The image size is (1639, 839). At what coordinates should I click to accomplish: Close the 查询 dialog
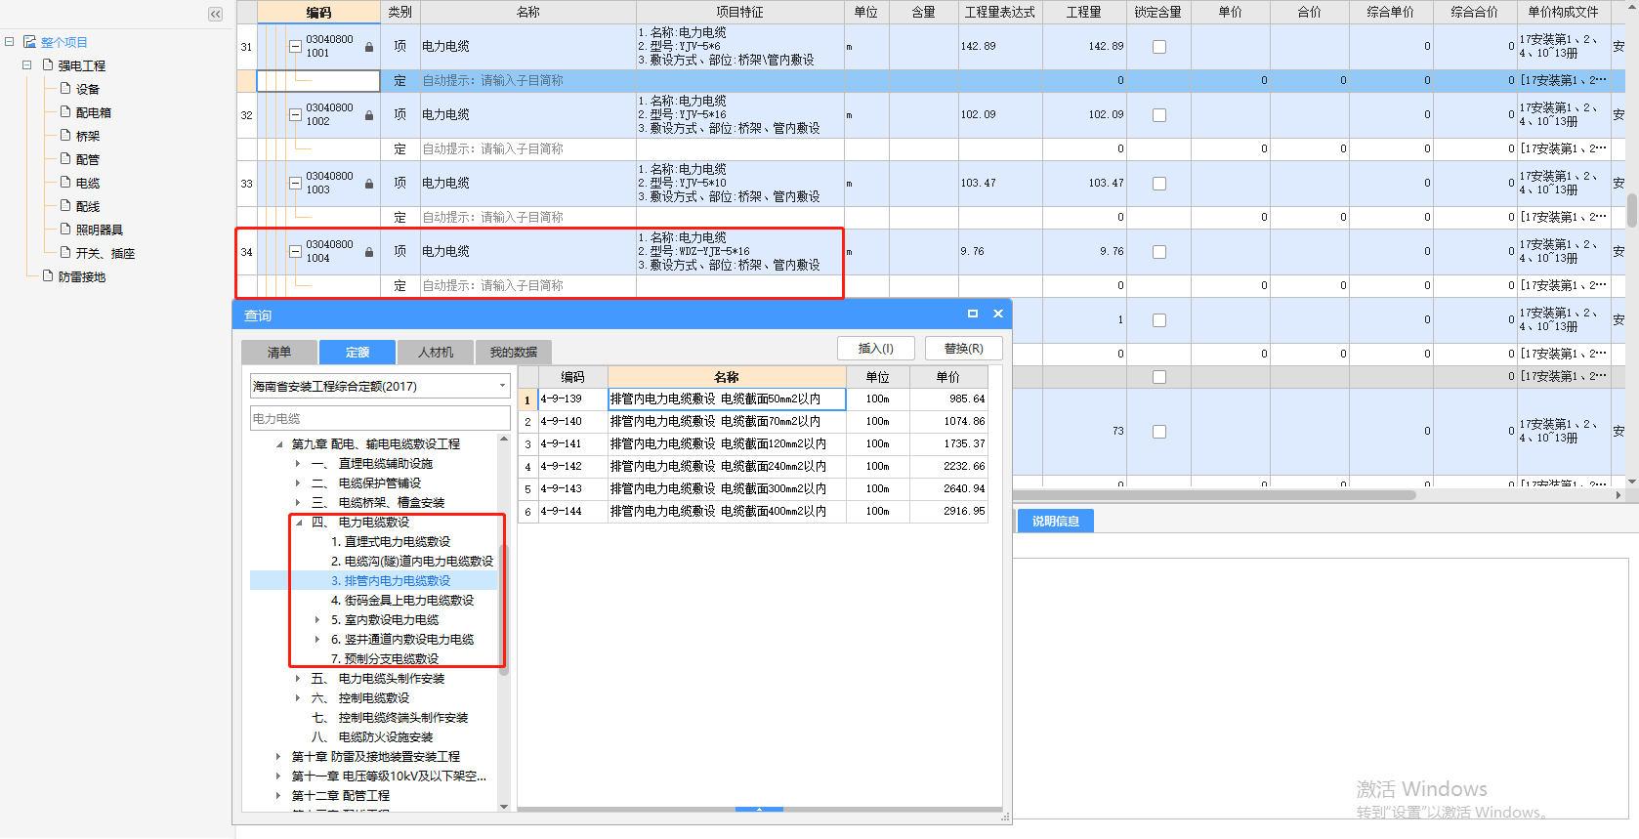[998, 314]
